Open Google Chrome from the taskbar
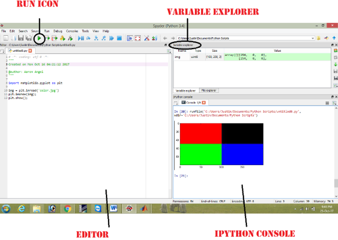 pos(68,208)
